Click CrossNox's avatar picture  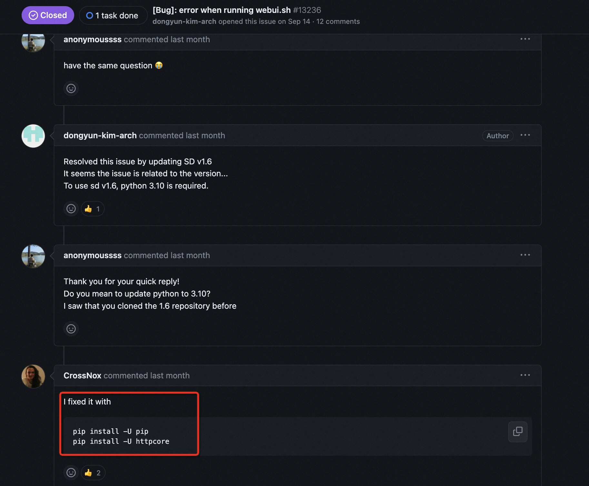point(33,376)
